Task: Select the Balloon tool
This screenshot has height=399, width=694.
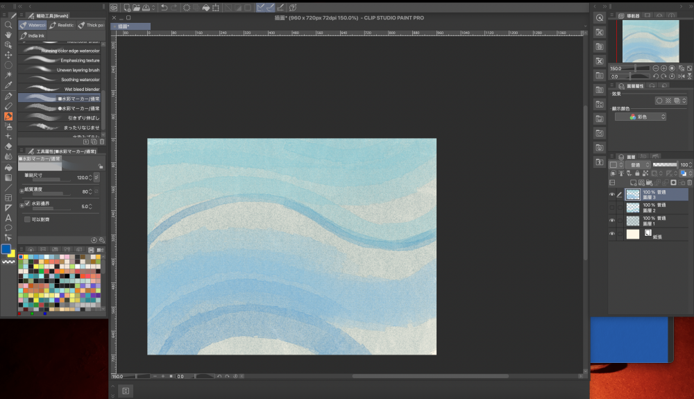Action: (8, 228)
